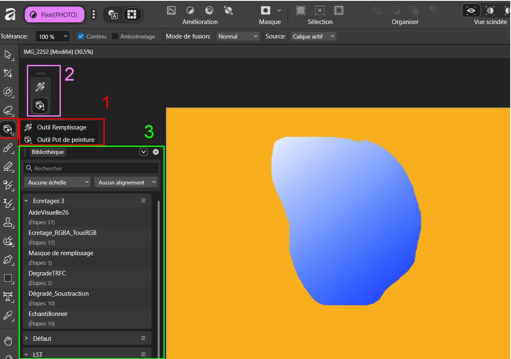This screenshot has width=511, height=359.
Task: Select the DegradeTRFC macro
Action: tap(87, 278)
